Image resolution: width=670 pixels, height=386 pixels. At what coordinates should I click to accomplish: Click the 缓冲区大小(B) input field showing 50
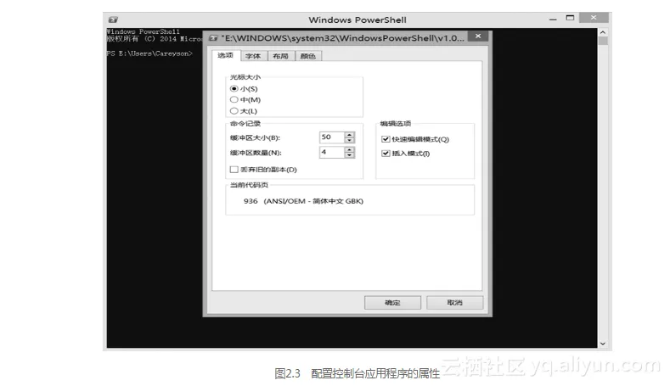[x=332, y=137]
